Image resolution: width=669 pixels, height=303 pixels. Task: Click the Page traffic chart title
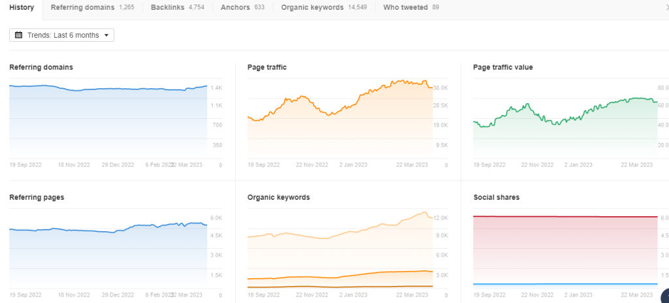[x=267, y=67]
